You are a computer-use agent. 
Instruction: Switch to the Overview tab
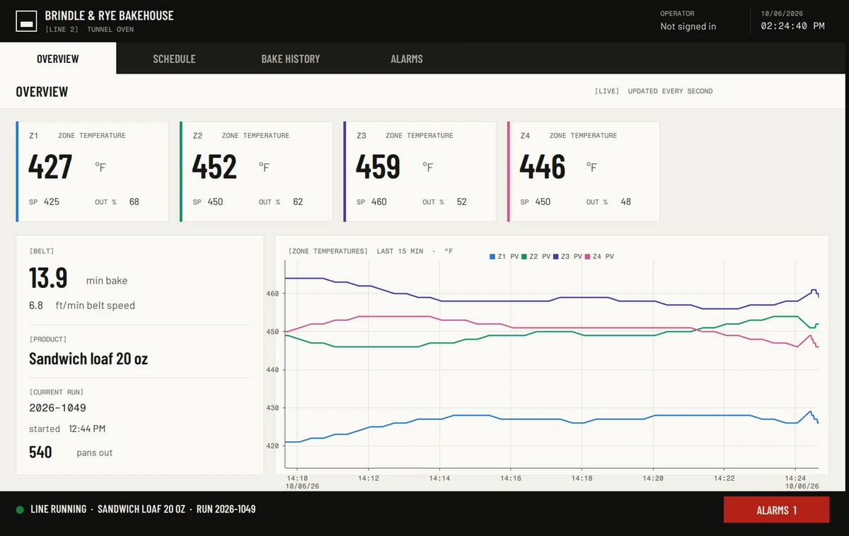58,59
